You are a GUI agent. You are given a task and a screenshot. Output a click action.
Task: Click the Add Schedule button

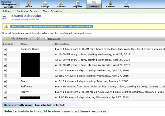click(17, 38)
